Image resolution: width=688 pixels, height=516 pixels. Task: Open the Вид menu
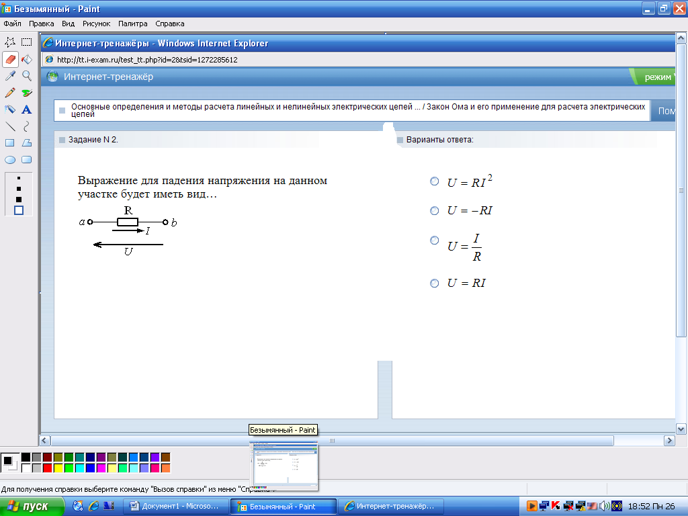[x=68, y=24]
